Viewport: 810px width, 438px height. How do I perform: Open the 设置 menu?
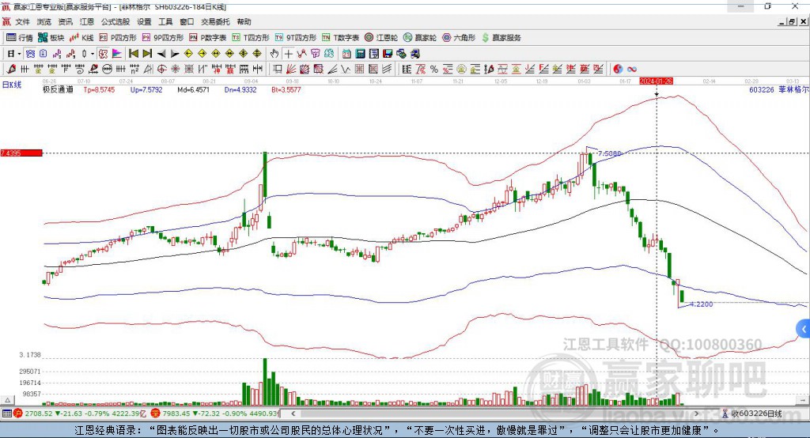[144, 21]
